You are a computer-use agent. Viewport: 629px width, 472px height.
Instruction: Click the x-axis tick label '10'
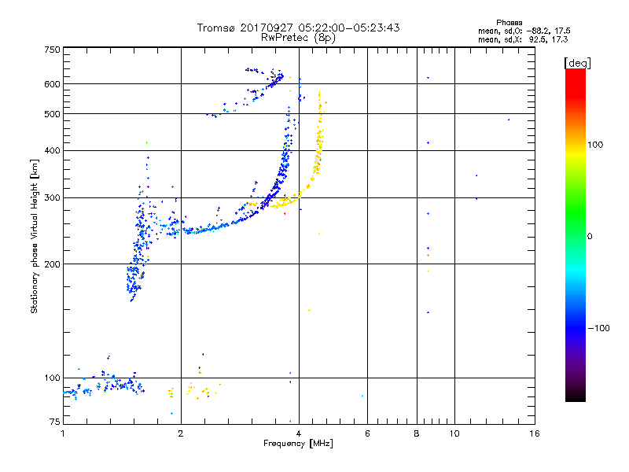[454, 433]
